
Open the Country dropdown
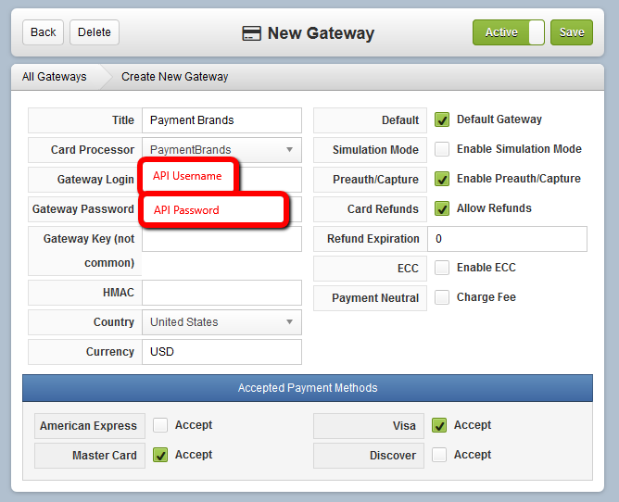coord(221,322)
